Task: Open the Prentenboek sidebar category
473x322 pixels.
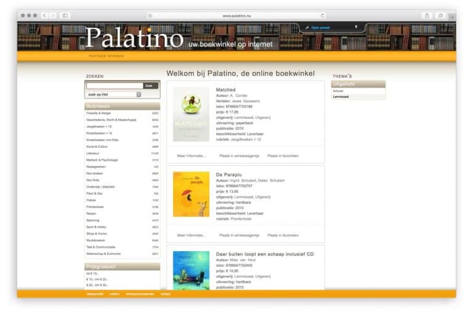Action: point(95,207)
